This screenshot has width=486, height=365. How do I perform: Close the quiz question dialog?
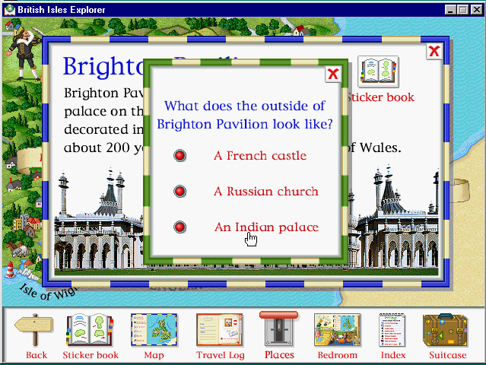[x=333, y=75]
